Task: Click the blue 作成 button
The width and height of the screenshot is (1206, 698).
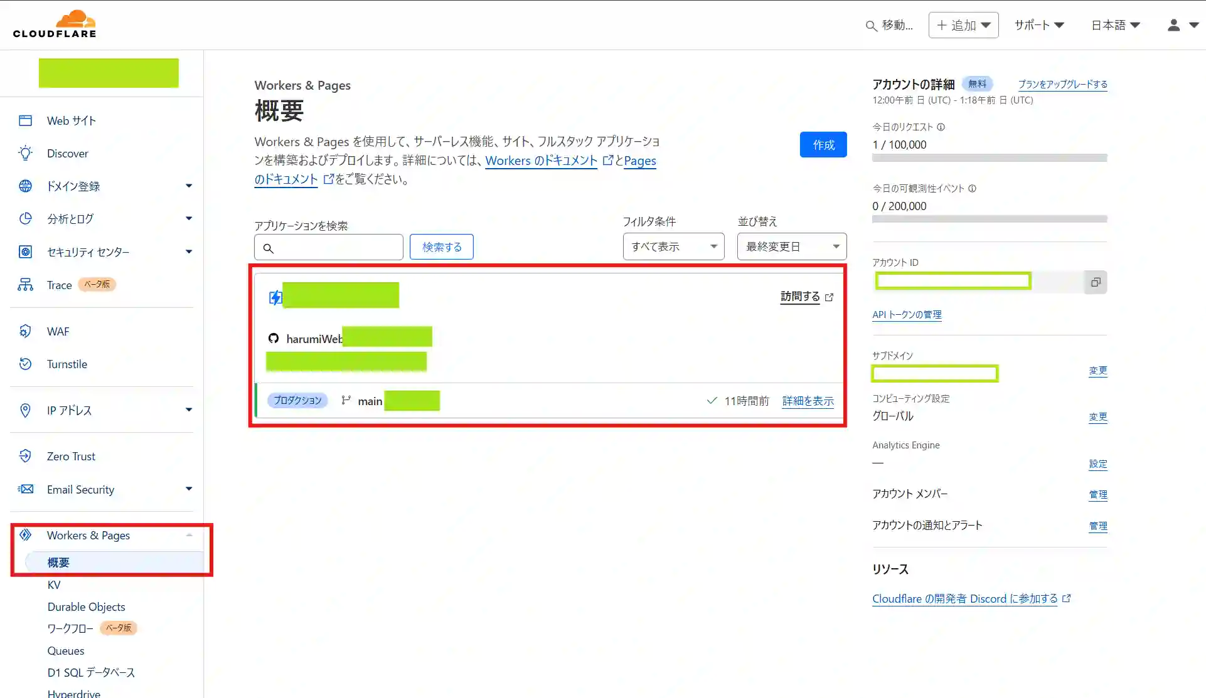Action: tap(823, 145)
